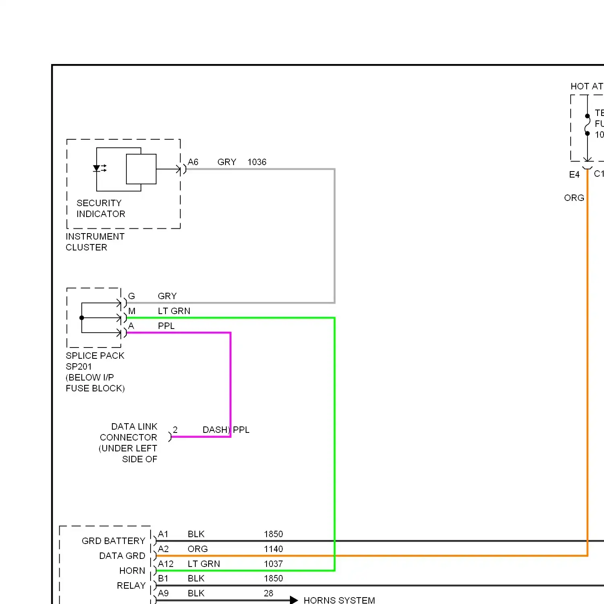Click the splice pack junction dot
The image size is (604, 604).
coord(82,318)
